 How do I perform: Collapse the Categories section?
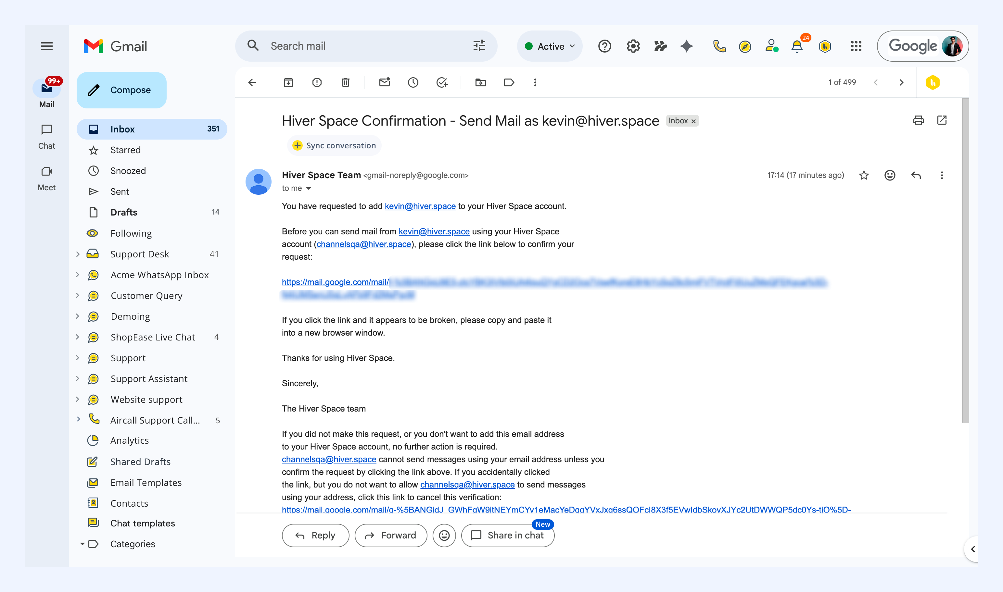point(82,544)
